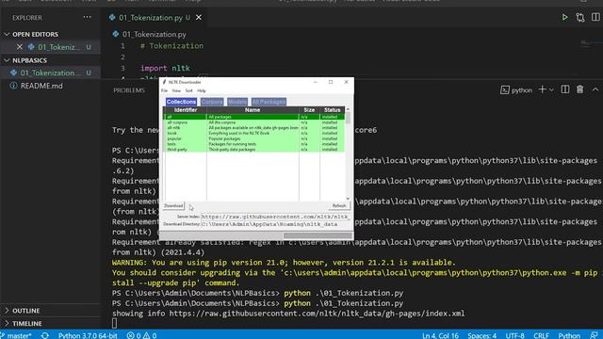Change encoding via UTF-8 status item
Image resolution: width=603 pixels, height=339 pixels.
click(515, 335)
